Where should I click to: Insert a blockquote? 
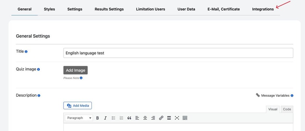coord(129,118)
